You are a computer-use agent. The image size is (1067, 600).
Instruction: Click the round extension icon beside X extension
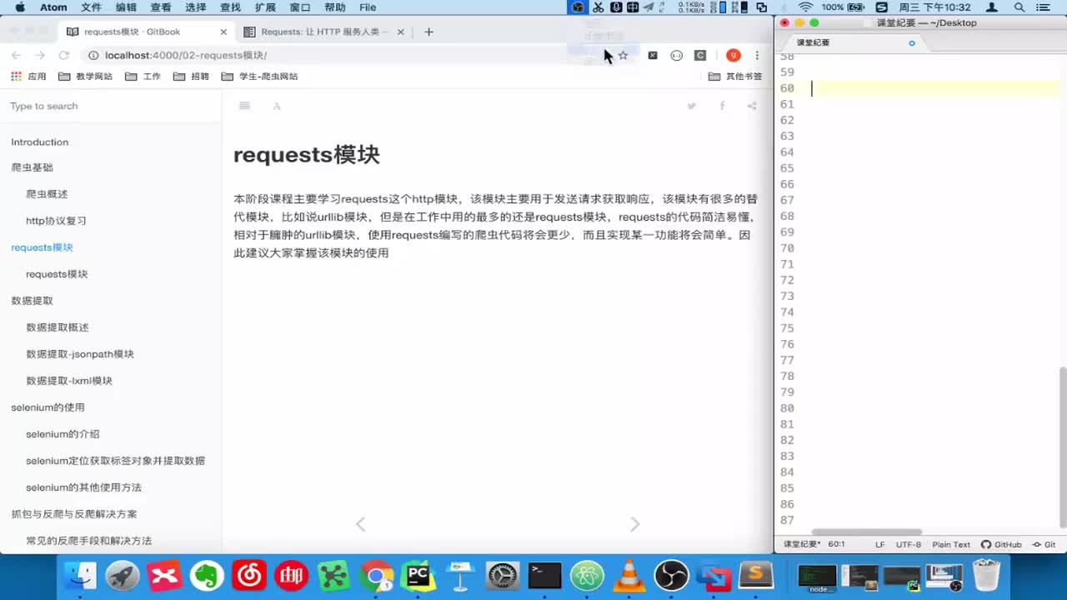pyautogui.click(x=677, y=55)
